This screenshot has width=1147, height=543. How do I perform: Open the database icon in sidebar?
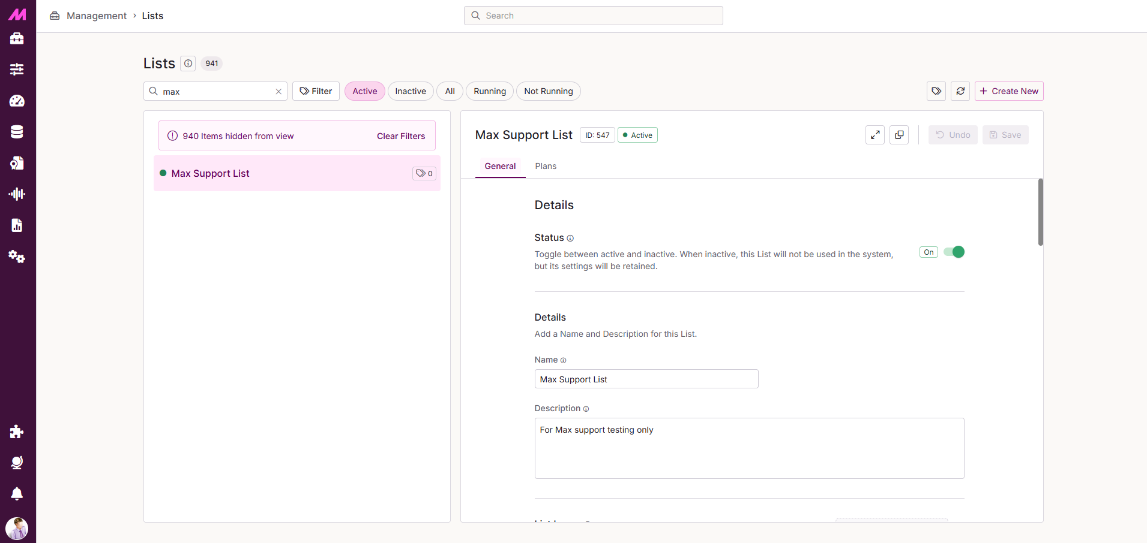17,132
